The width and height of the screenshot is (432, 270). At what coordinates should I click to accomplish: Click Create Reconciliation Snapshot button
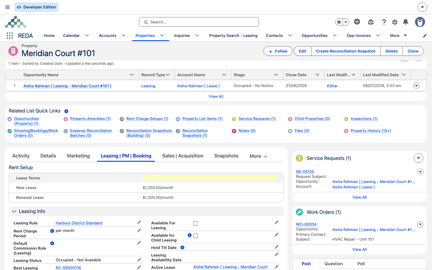click(346, 51)
